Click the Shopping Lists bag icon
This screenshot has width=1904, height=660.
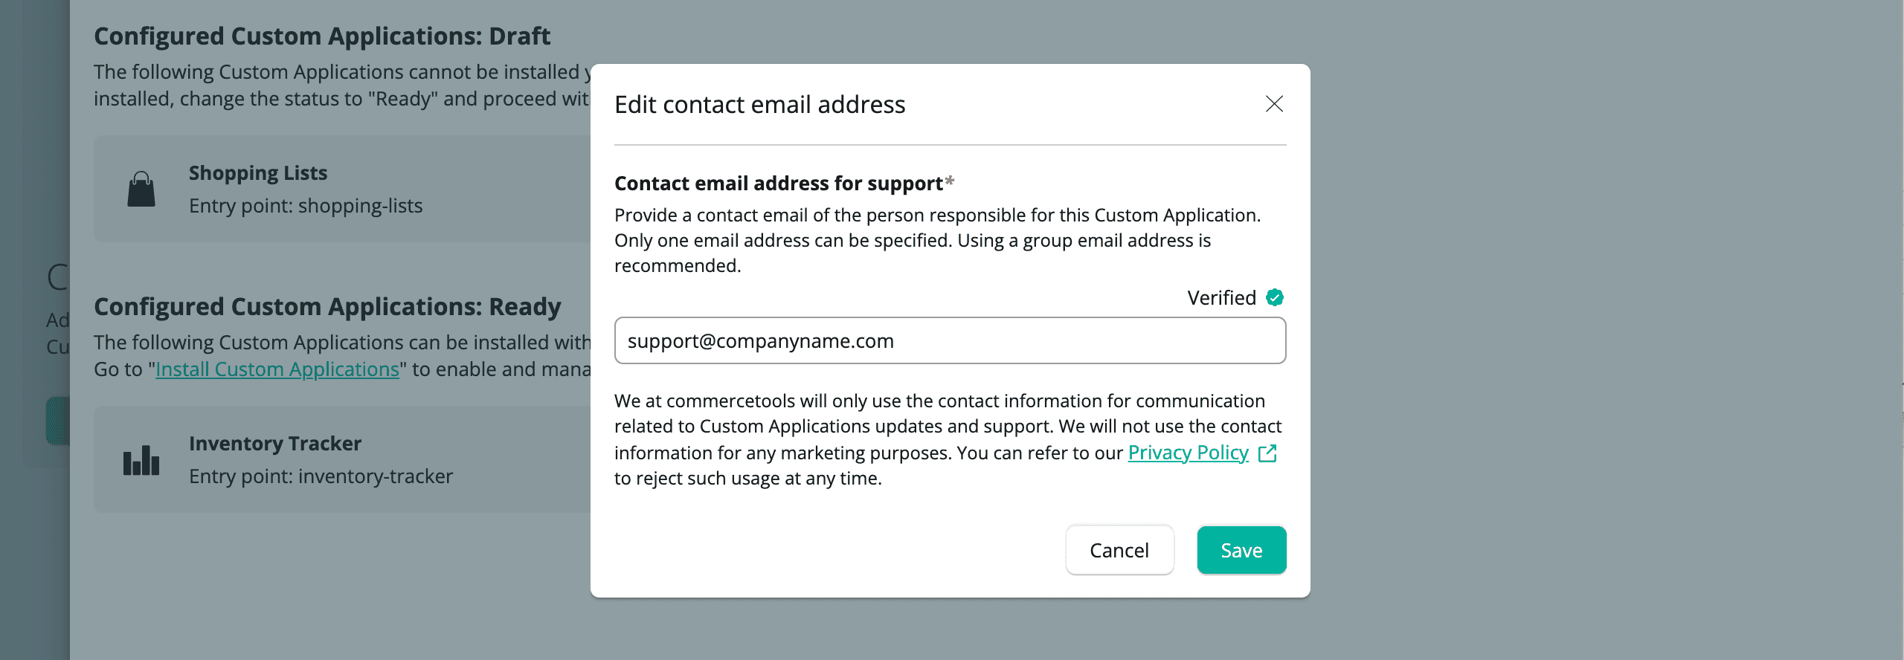click(x=141, y=190)
